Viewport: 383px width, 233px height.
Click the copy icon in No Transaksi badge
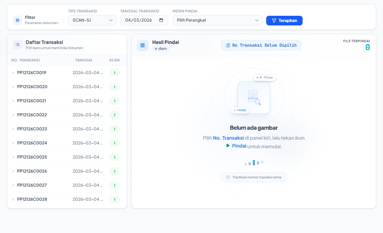tap(228, 45)
